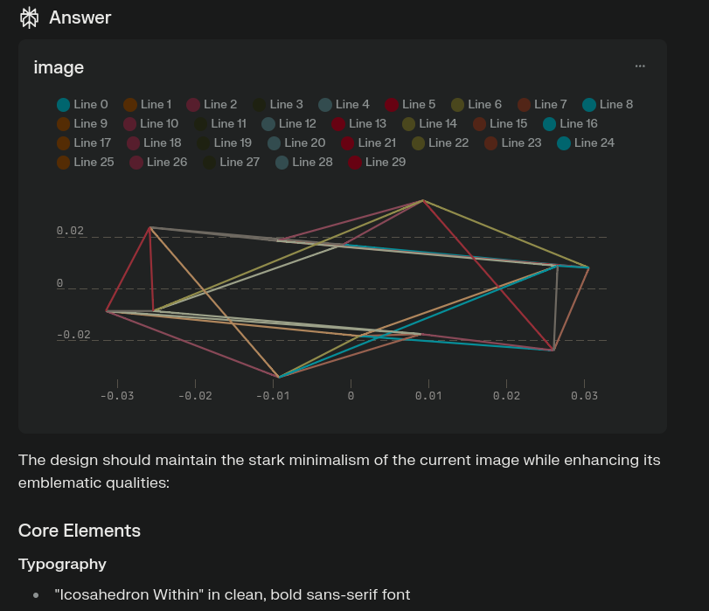
Task: Toggle Line 10 legend item
Action: point(150,124)
